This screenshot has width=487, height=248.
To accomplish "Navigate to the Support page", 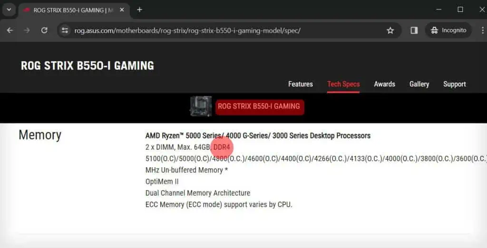I will 454,84.
